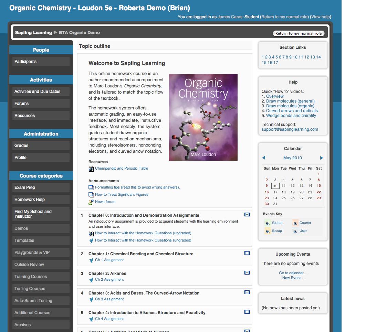Open Activities and Due Dates
Viewport: 366px width, 332px height.
[x=41, y=92]
